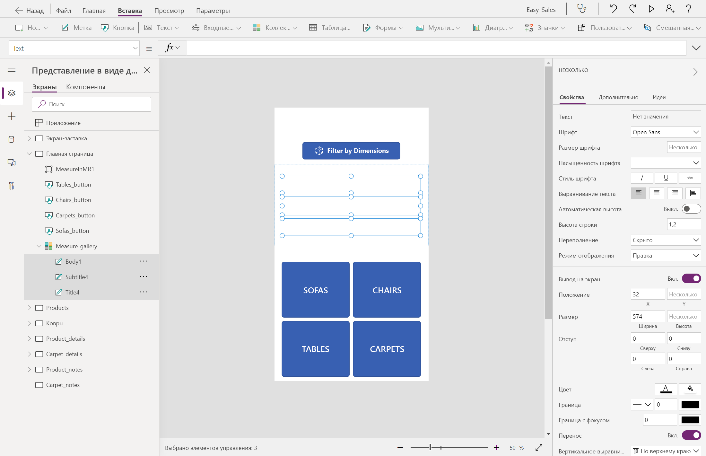This screenshot has height=456, width=706.
Task: Open the Просмотр menu tab
Action: (x=169, y=11)
